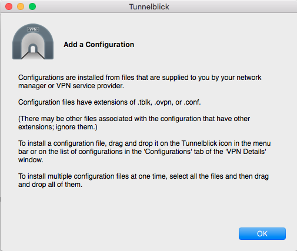The image size is (297, 251).
Task: Click the OK button
Action: (262, 233)
